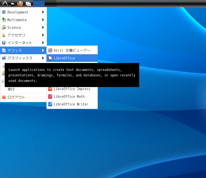Launch the file manager from the panel

13,4
